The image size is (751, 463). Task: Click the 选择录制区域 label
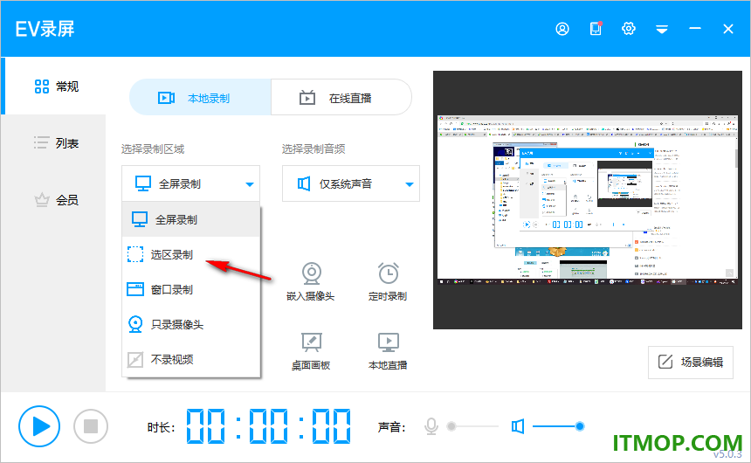point(153,149)
